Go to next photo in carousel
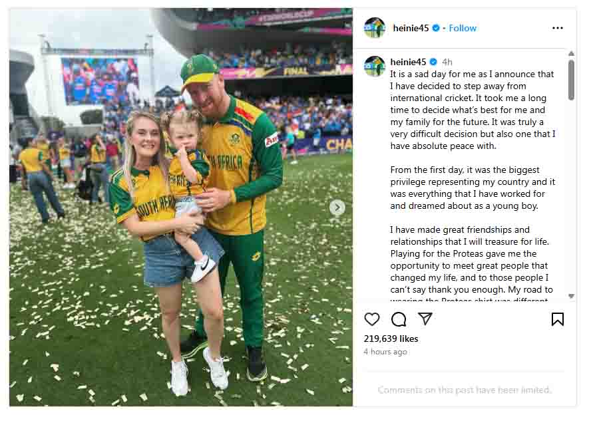591x421 pixels. coord(337,208)
